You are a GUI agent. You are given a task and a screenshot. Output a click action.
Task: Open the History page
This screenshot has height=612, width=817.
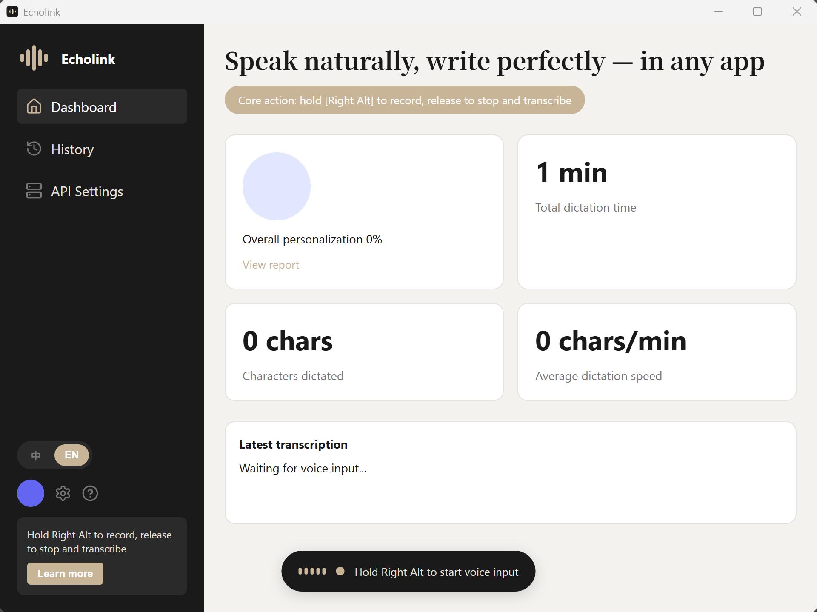102,149
